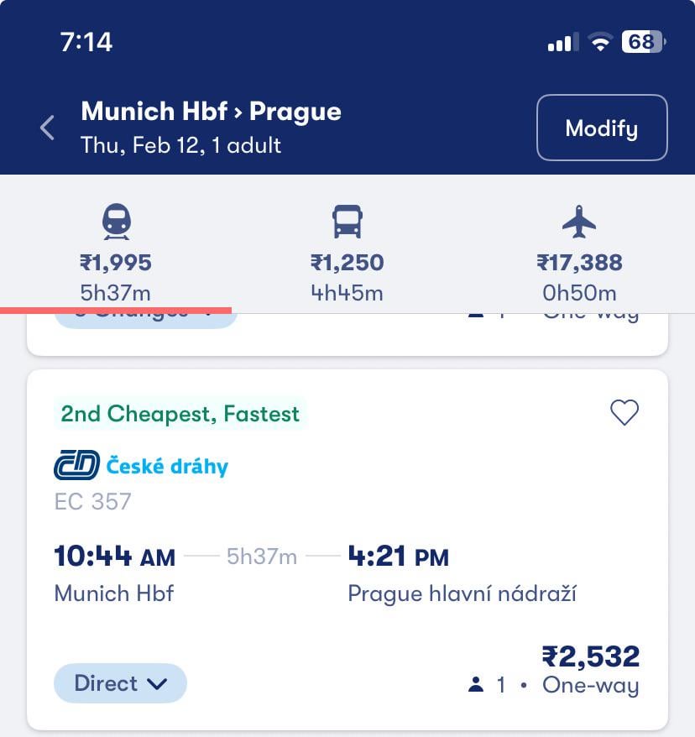
Task: Click the 2nd Cheapest, Fastest label
Action: click(x=180, y=414)
